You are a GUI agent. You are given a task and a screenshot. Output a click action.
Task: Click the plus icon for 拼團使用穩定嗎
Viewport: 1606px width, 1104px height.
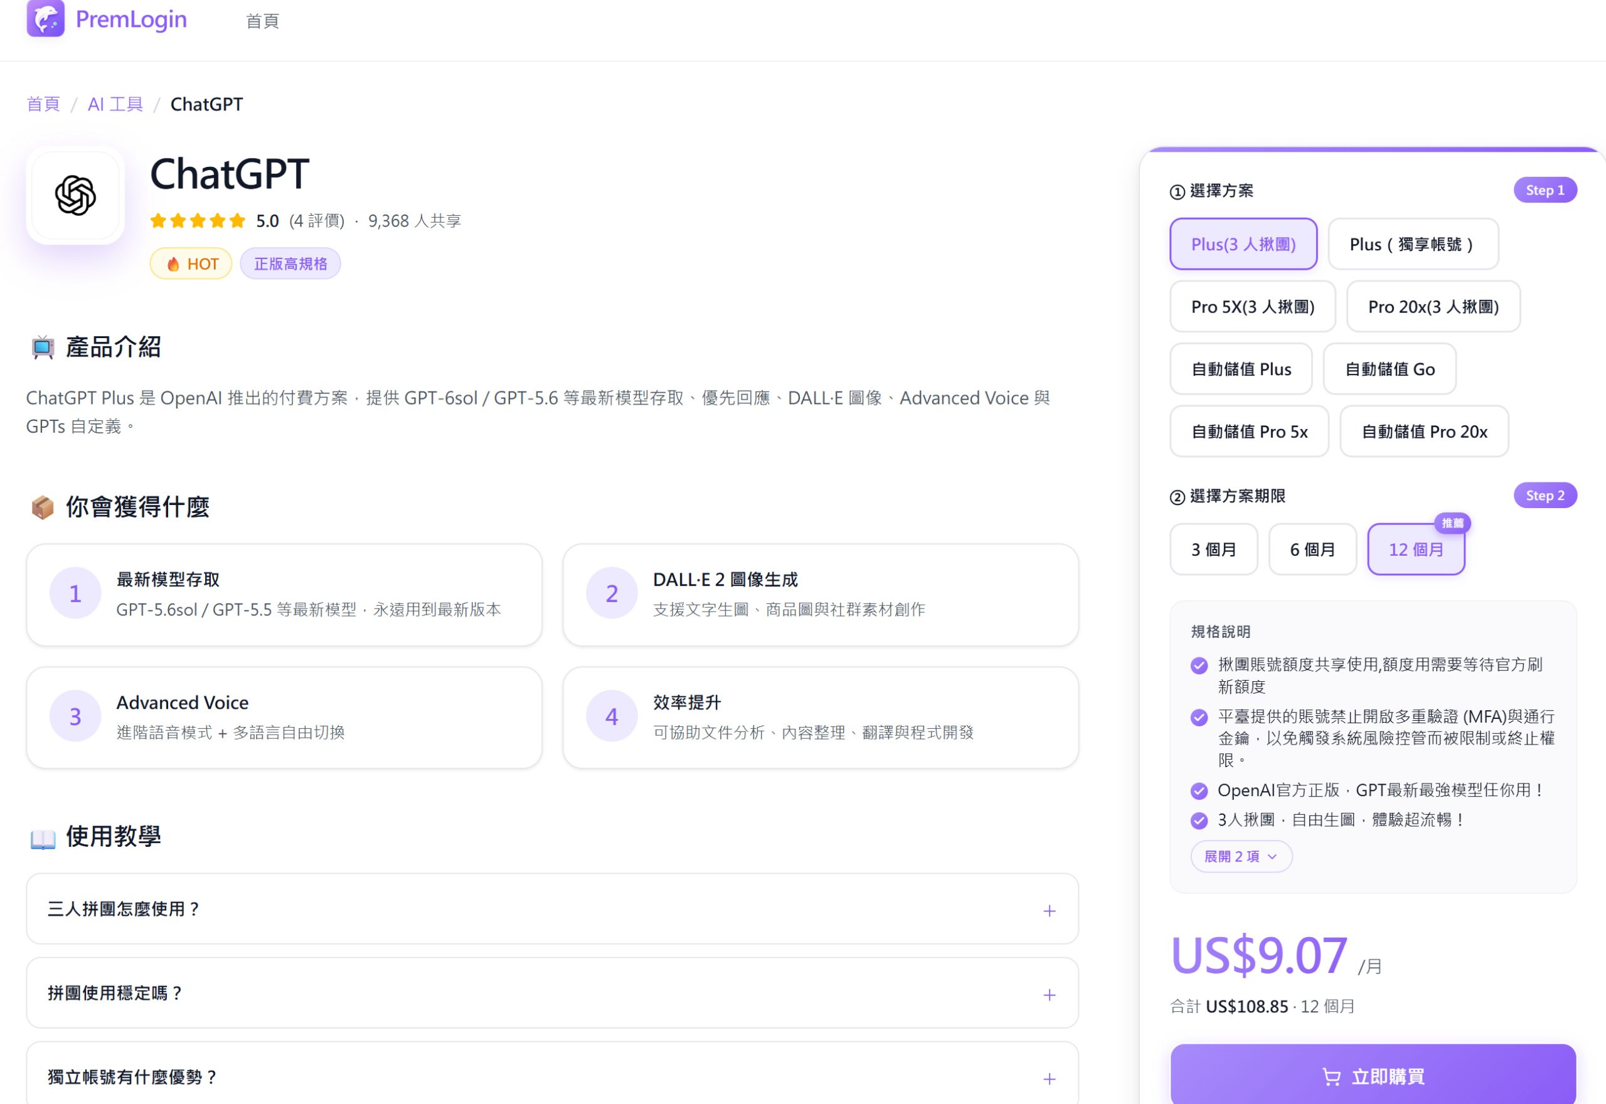tap(1049, 995)
